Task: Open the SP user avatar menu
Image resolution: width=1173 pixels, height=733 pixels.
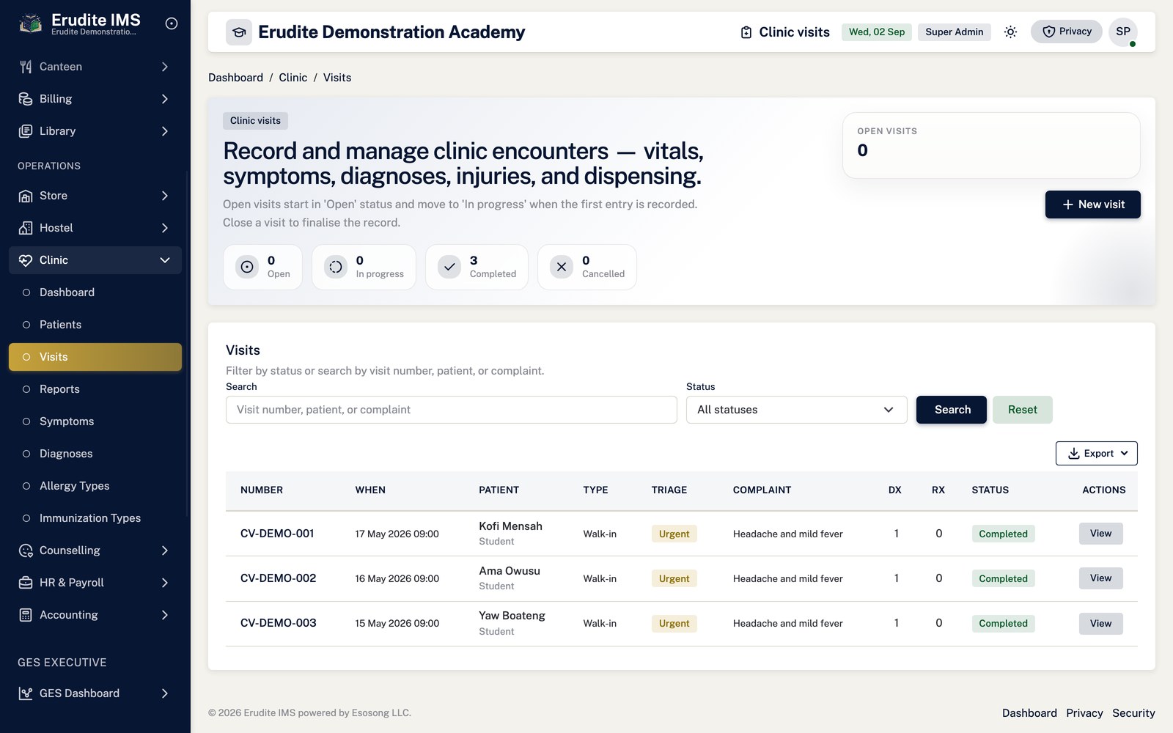Action: point(1122,32)
